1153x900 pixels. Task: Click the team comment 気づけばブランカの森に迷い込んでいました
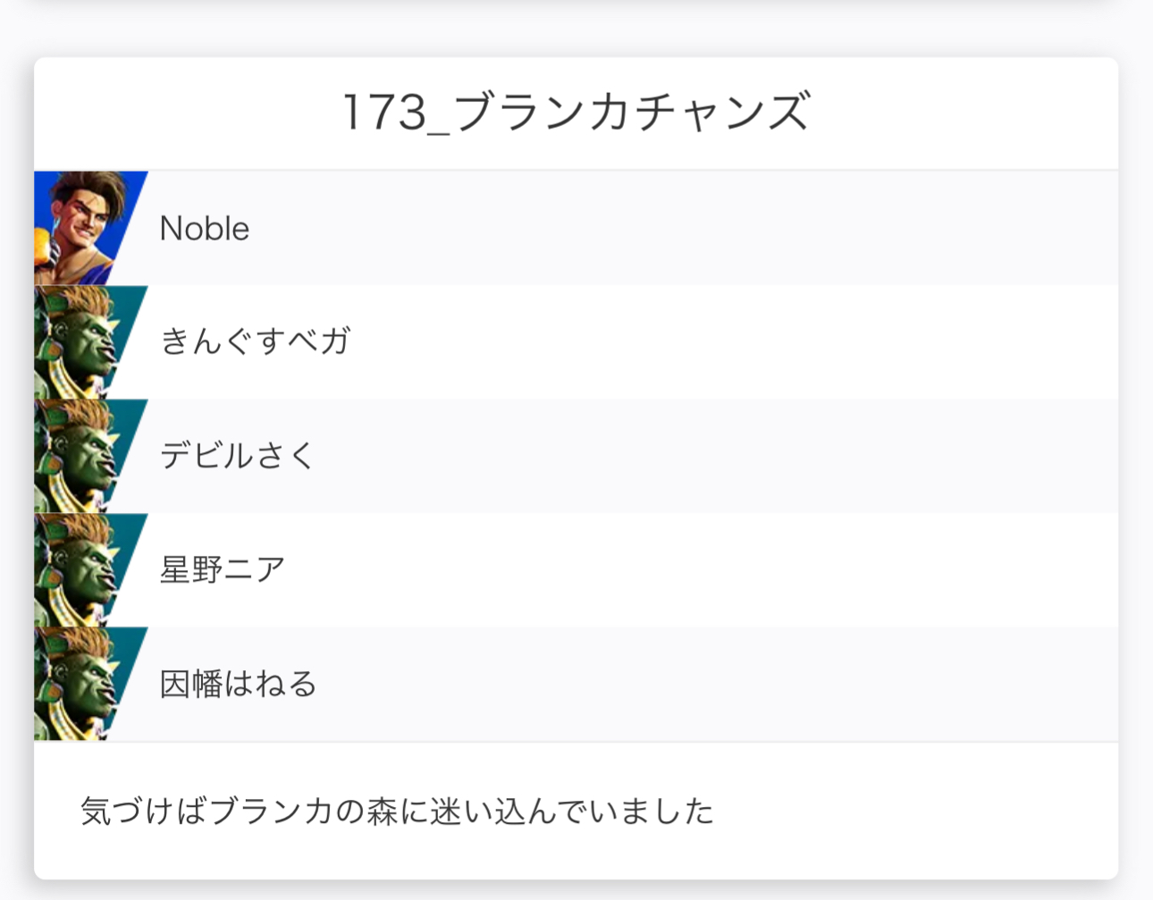397,812
